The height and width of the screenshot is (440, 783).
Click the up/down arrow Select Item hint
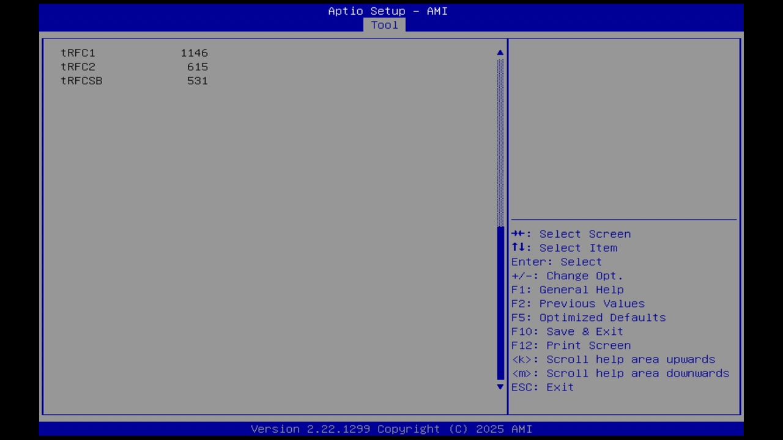click(x=564, y=248)
